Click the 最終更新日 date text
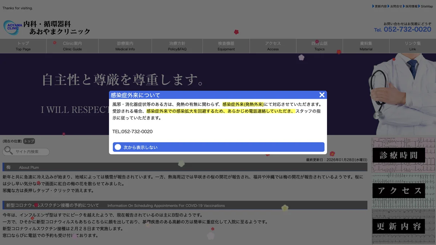436x245 pixels. click(336, 160)
